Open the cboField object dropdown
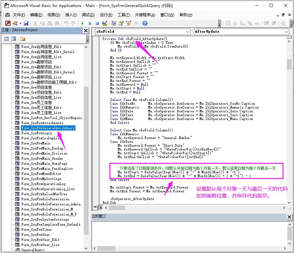The image size is (294, 253). (188, 32)
